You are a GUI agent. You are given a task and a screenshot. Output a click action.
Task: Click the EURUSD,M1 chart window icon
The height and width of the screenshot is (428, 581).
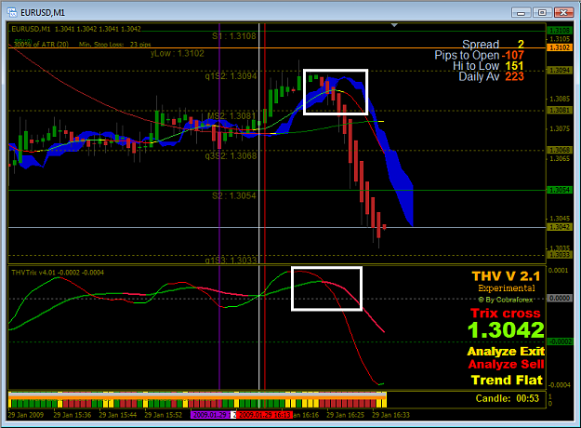[x=12, y=12]
